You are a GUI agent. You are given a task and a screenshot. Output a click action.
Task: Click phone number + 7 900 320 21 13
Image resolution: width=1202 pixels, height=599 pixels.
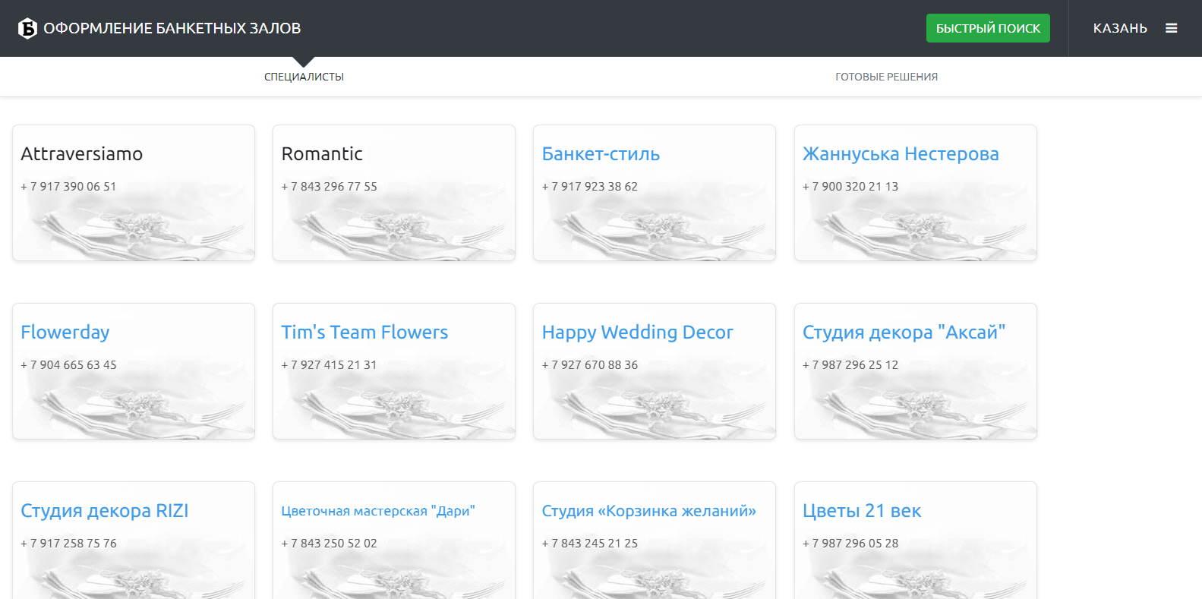(850, 187)
